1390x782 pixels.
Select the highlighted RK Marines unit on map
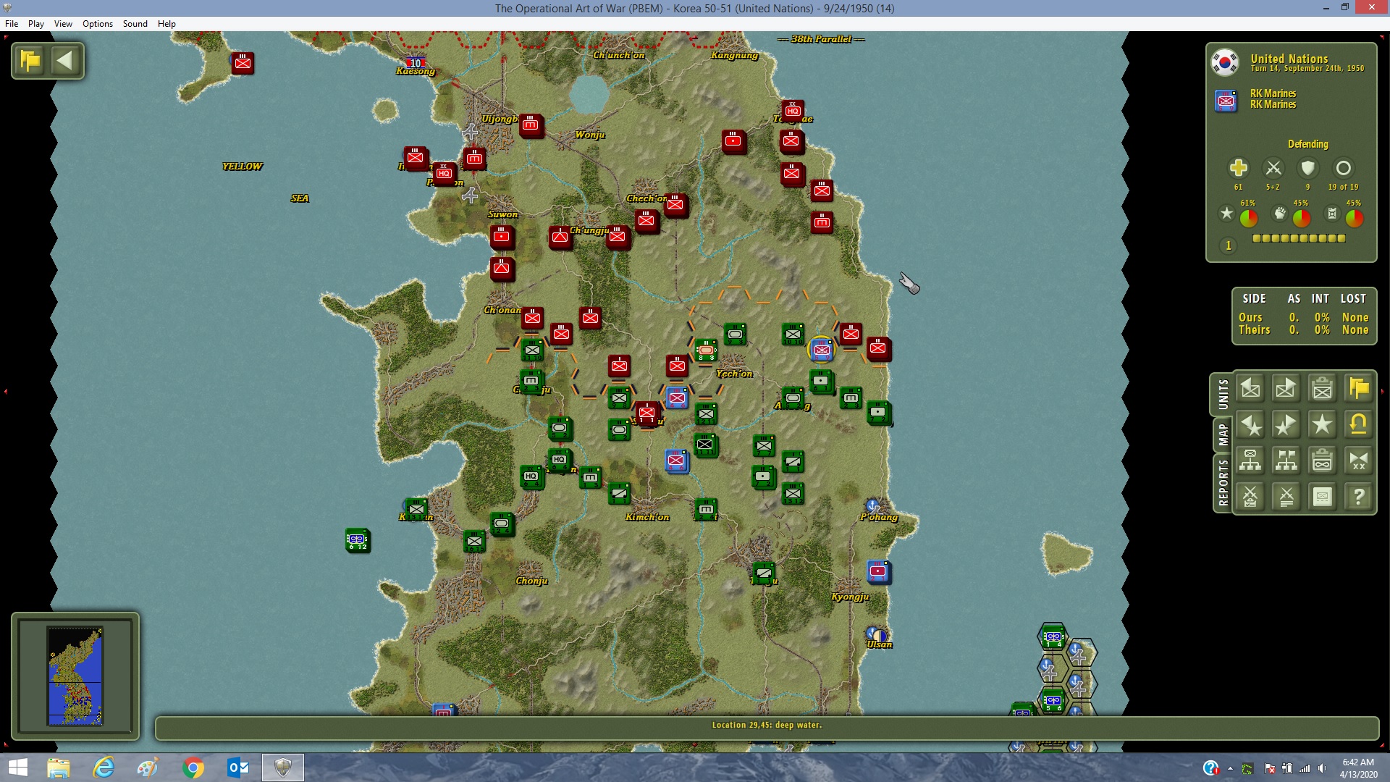pyautogui.click(x=822, y=350)
